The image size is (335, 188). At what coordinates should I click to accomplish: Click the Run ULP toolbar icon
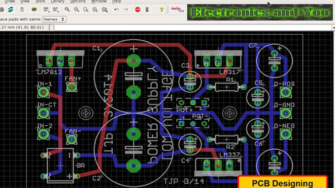coord(56,10)
